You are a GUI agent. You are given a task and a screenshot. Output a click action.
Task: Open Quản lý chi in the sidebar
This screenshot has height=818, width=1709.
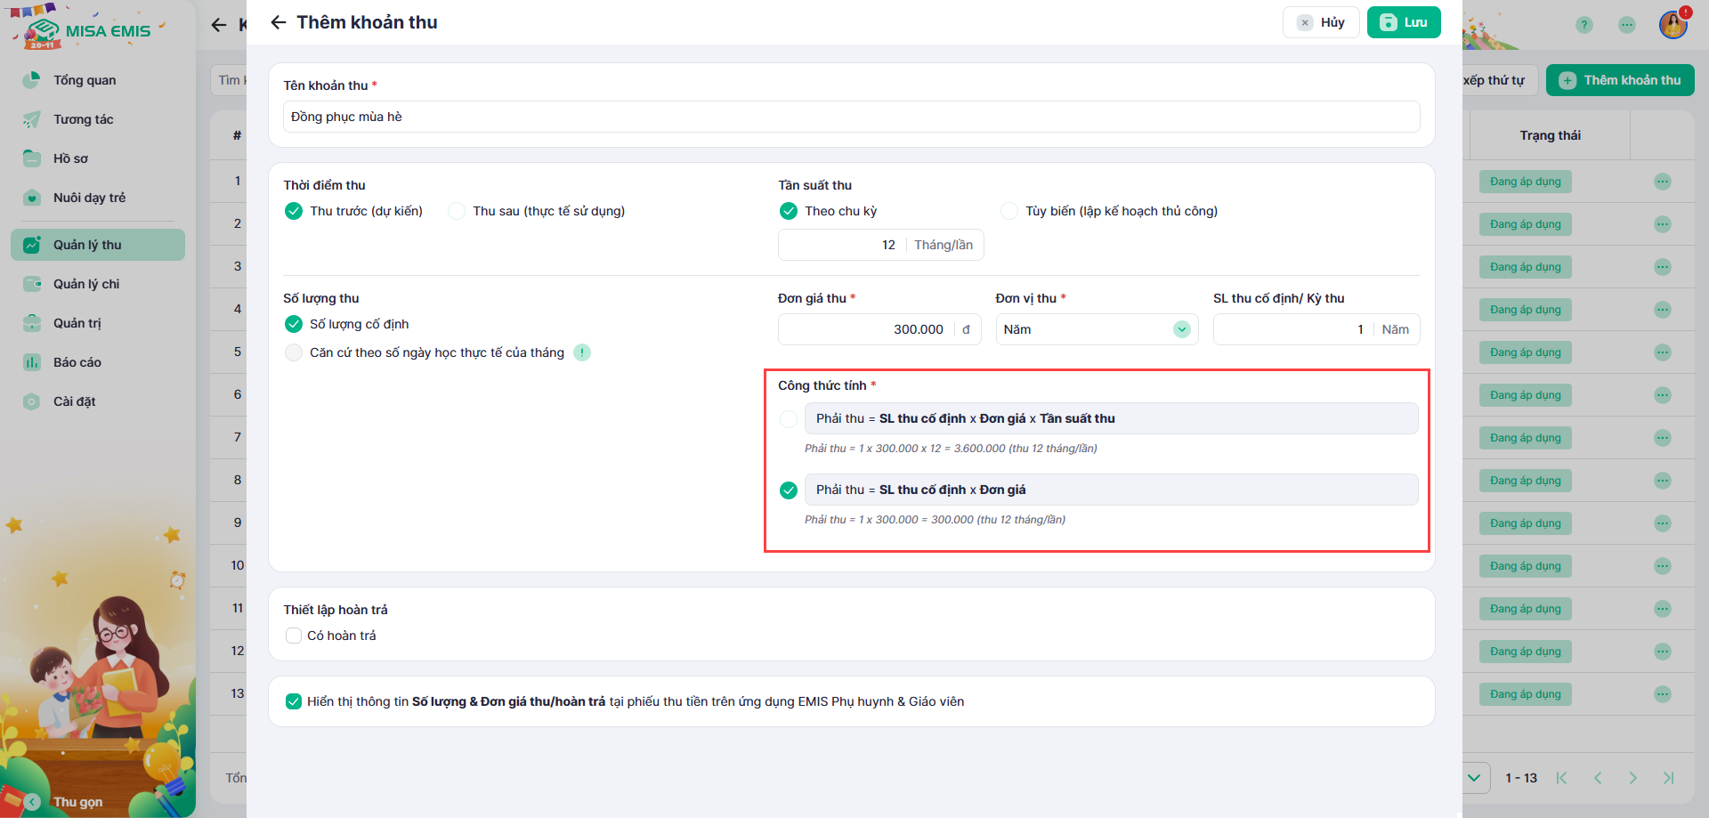coord(86,284)
